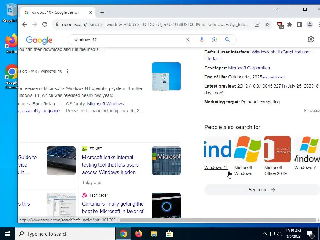Click the address bar URL
This screenshot has height=240, width=320.
point(155,24)
